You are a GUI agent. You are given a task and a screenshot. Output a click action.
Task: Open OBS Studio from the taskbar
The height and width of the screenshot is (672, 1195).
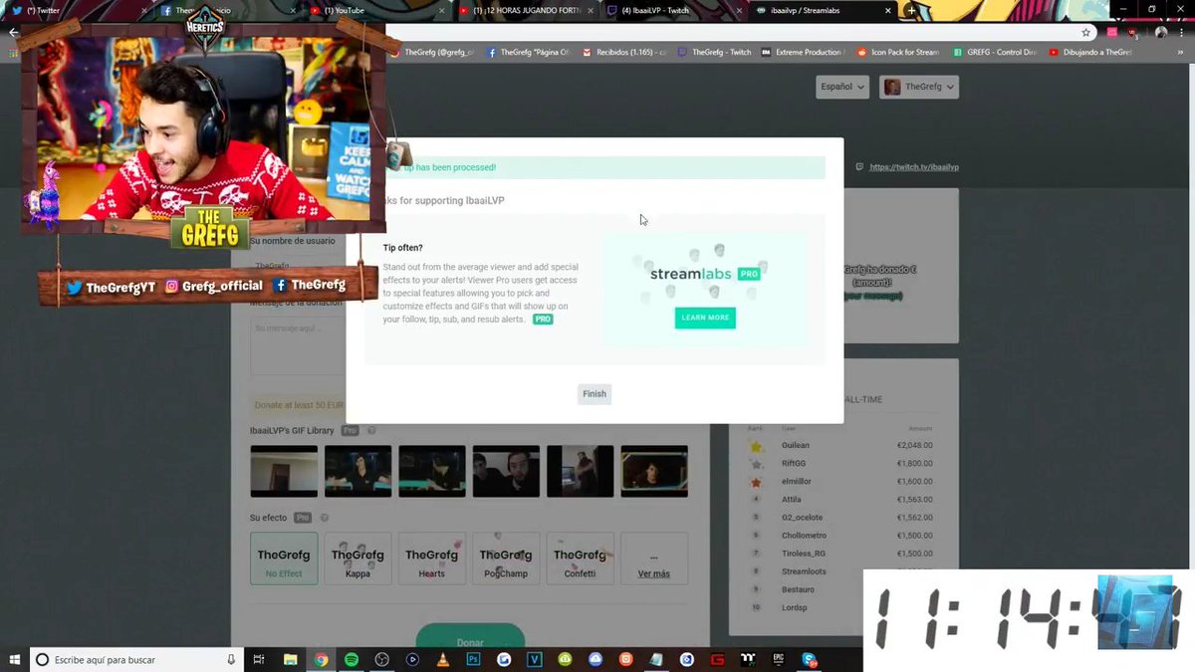click(381, 659)
